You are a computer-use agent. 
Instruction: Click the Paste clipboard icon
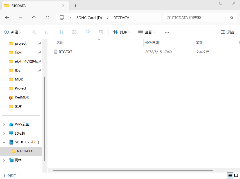(x=61, y=32)
